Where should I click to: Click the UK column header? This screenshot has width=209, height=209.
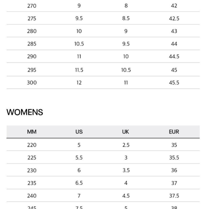coord(126,132)
